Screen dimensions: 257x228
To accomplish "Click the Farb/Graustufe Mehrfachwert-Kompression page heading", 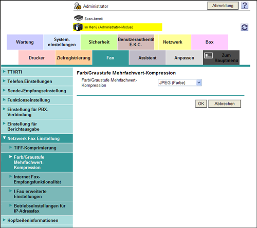I will tap(126, 73).
